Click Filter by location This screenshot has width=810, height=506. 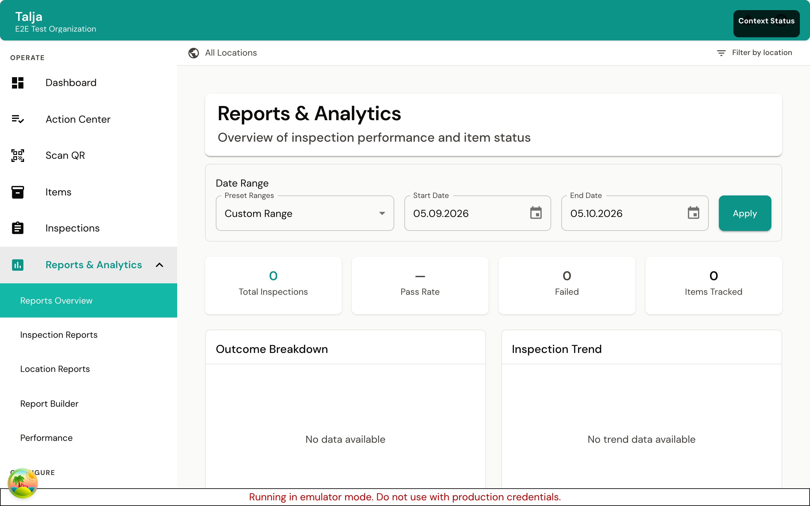tap(754, 53)
